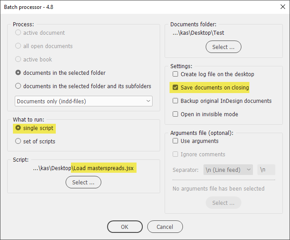The width and height of the screenshot is (290, 240).
Task: Select 'documents in the selected folder' radio button
Action: (18, 73)
